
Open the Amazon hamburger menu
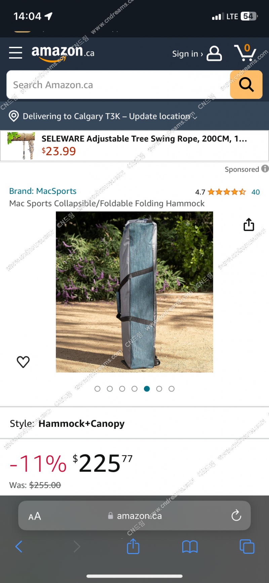[x=15, y=53]
